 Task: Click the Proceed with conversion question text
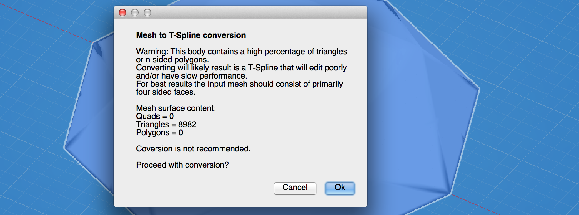pos(182,165)
